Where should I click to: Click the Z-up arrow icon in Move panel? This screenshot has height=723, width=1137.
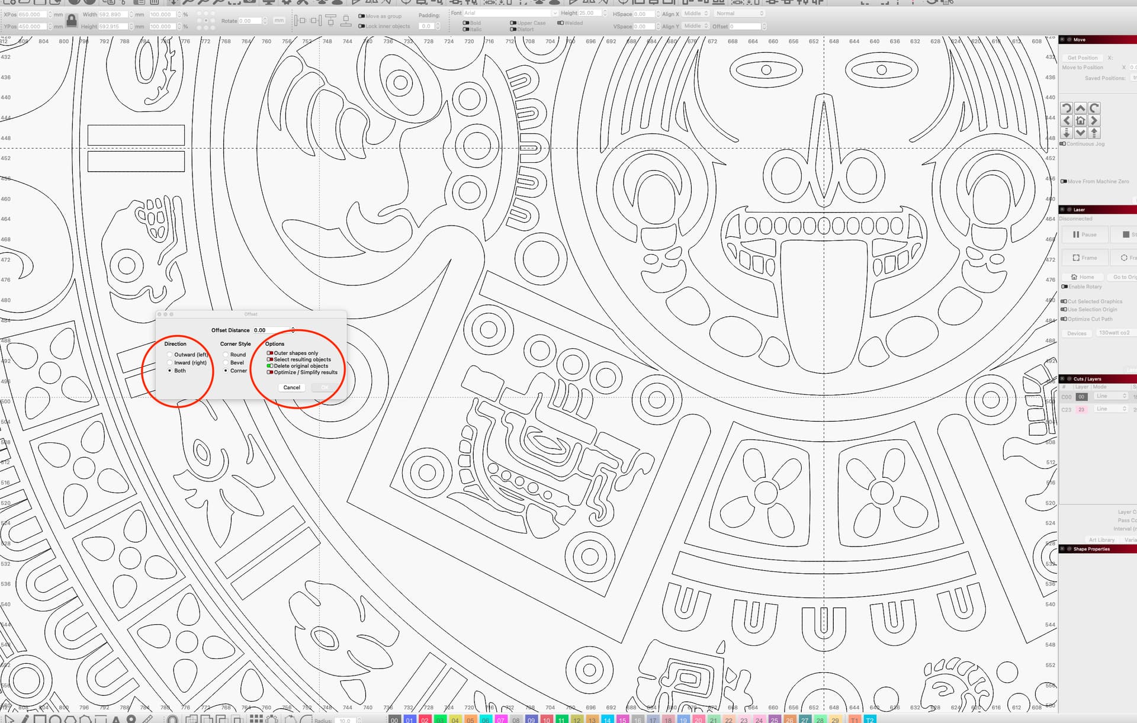coord(1094,133)
